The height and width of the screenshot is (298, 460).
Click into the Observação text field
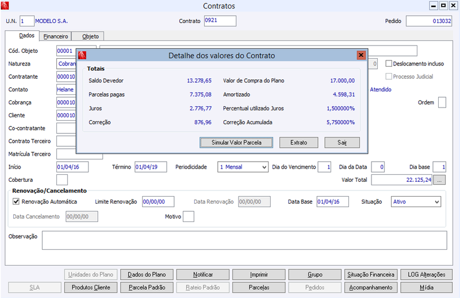point(244,240)
